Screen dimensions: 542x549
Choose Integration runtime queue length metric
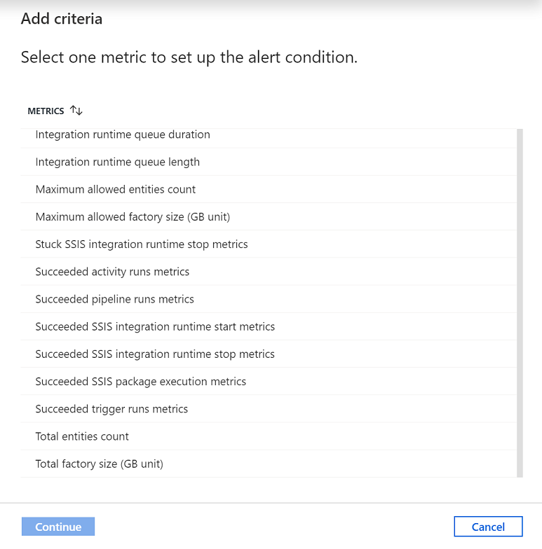[118, 162]
